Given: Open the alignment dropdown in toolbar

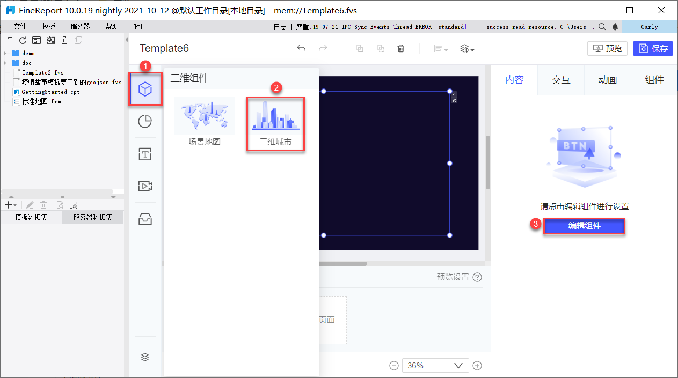Looking at the screenshot, I should 441,49.
